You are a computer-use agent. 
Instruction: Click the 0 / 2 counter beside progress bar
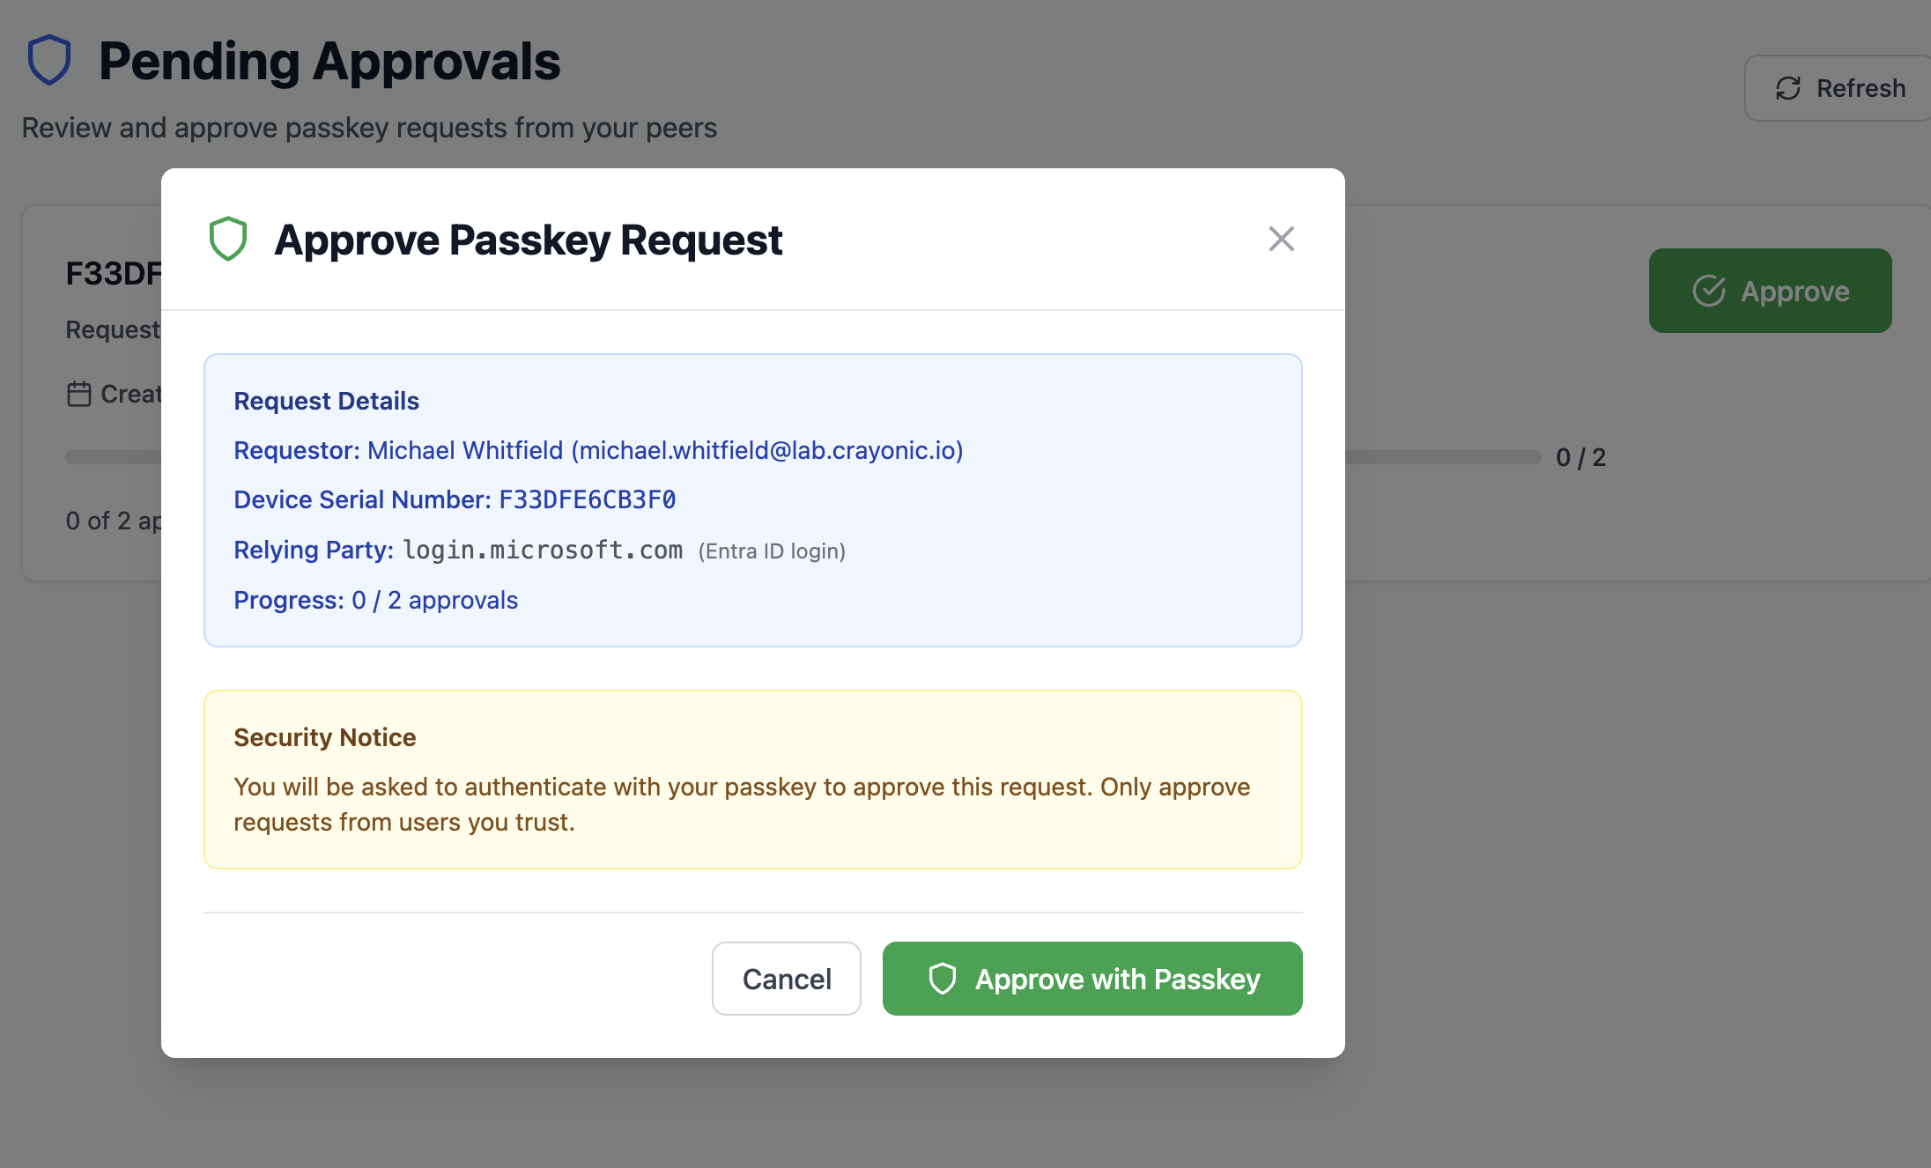tap(1580, 458)
